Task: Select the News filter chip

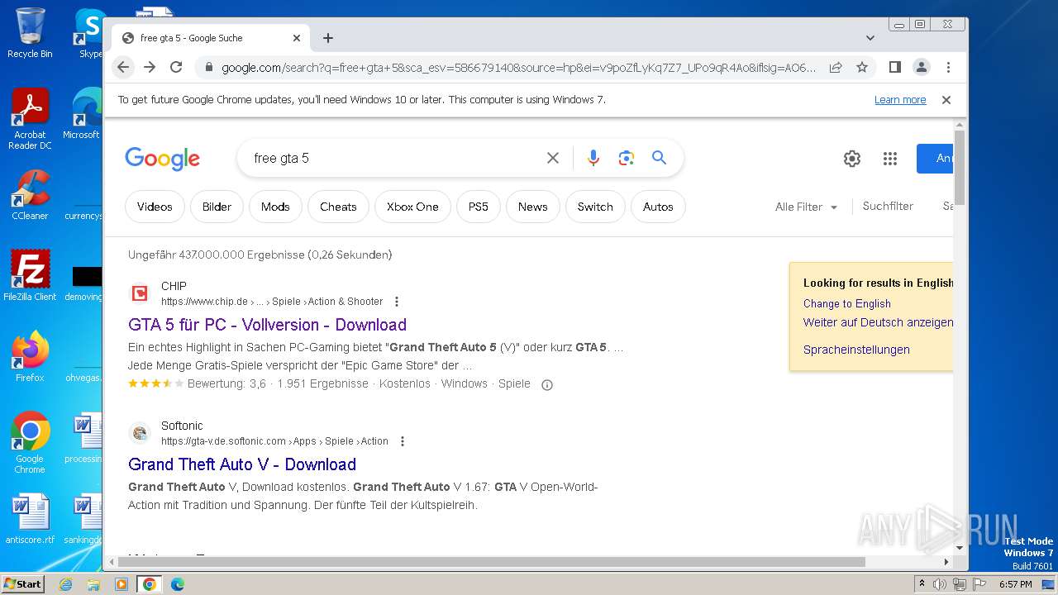Action: [532, 207]
